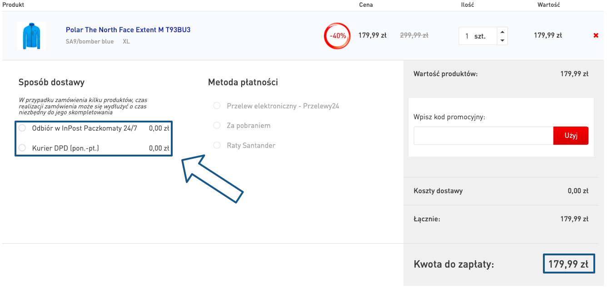The height and width of the screenshot is (288, 607).
Task: Click the quantity input field
Action: (477, 36)
